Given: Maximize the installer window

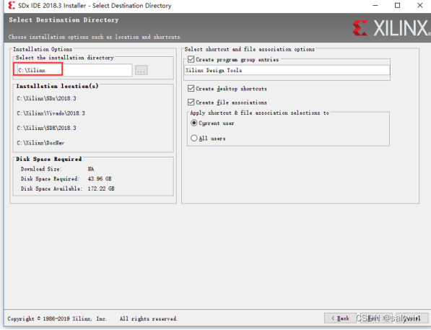Looking at the screenshot, I should pos(398,6).
